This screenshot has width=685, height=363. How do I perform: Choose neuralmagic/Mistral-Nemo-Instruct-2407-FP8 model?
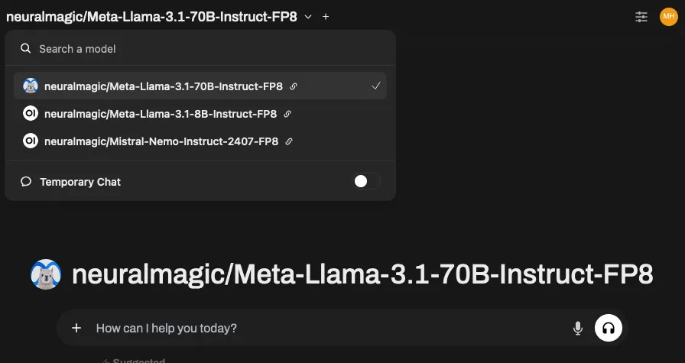pos(161,141)
